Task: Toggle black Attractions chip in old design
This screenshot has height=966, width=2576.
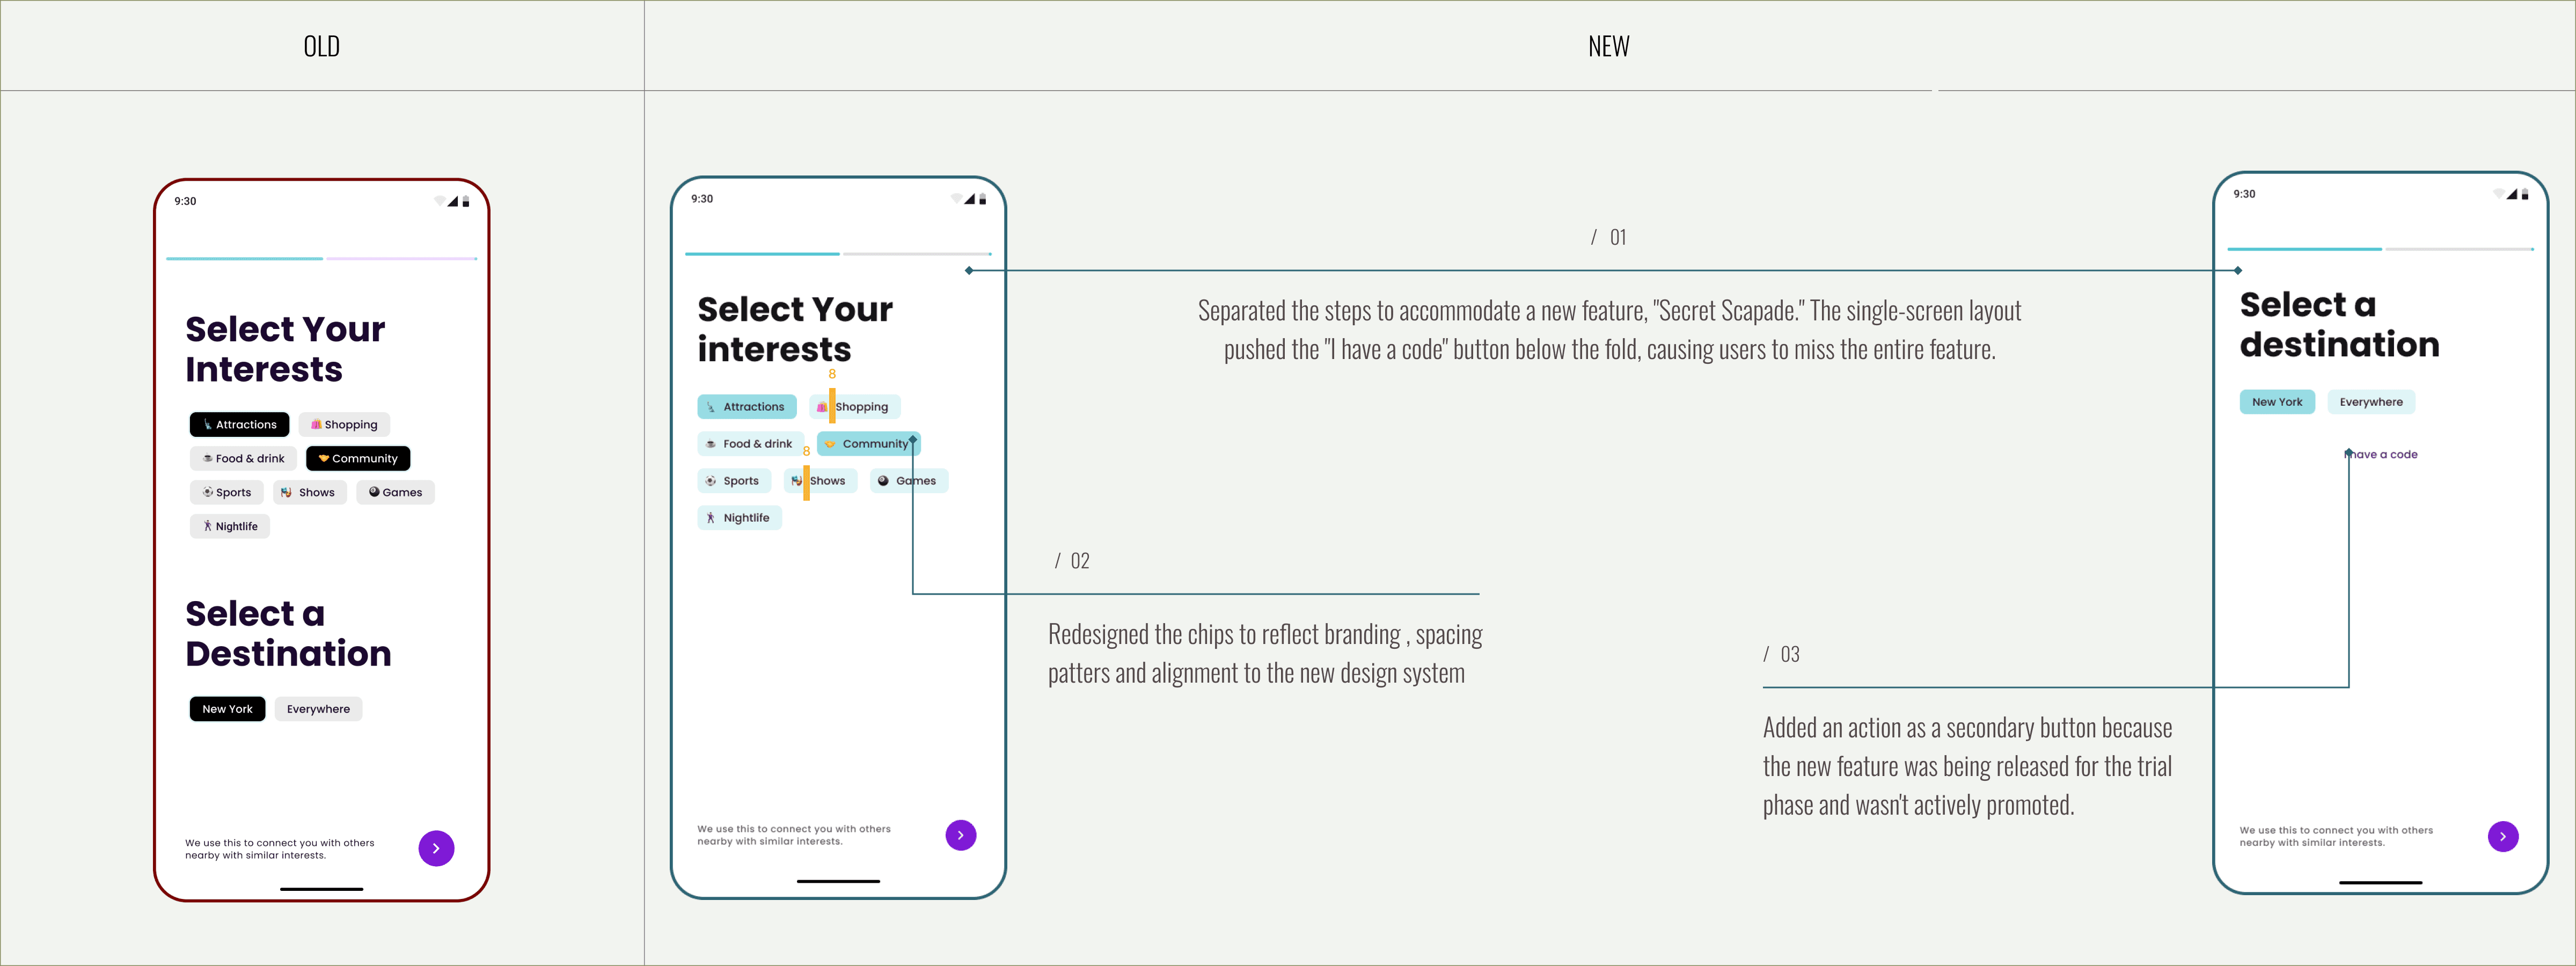Action: [x=239, y=424]
